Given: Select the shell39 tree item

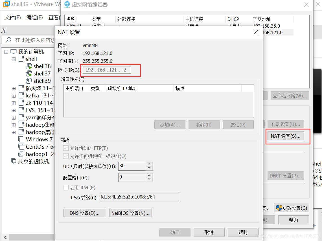Looking at the screenshot, I should click(x=42, y=81).
